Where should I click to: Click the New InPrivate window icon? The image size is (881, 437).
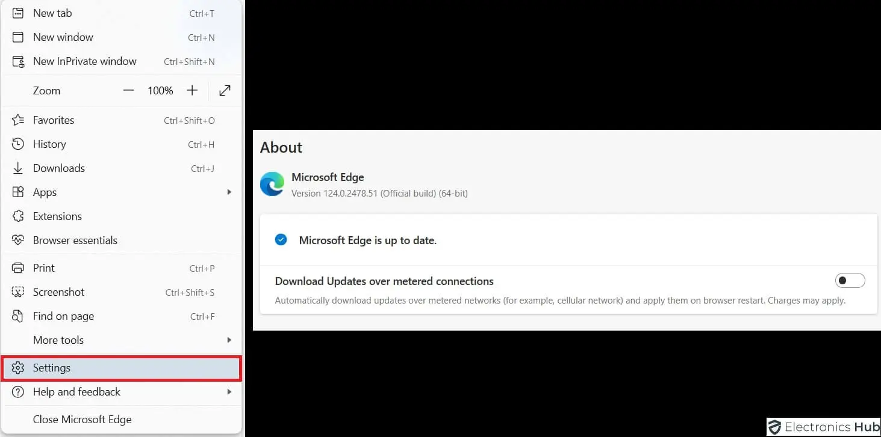coord(18,61)
